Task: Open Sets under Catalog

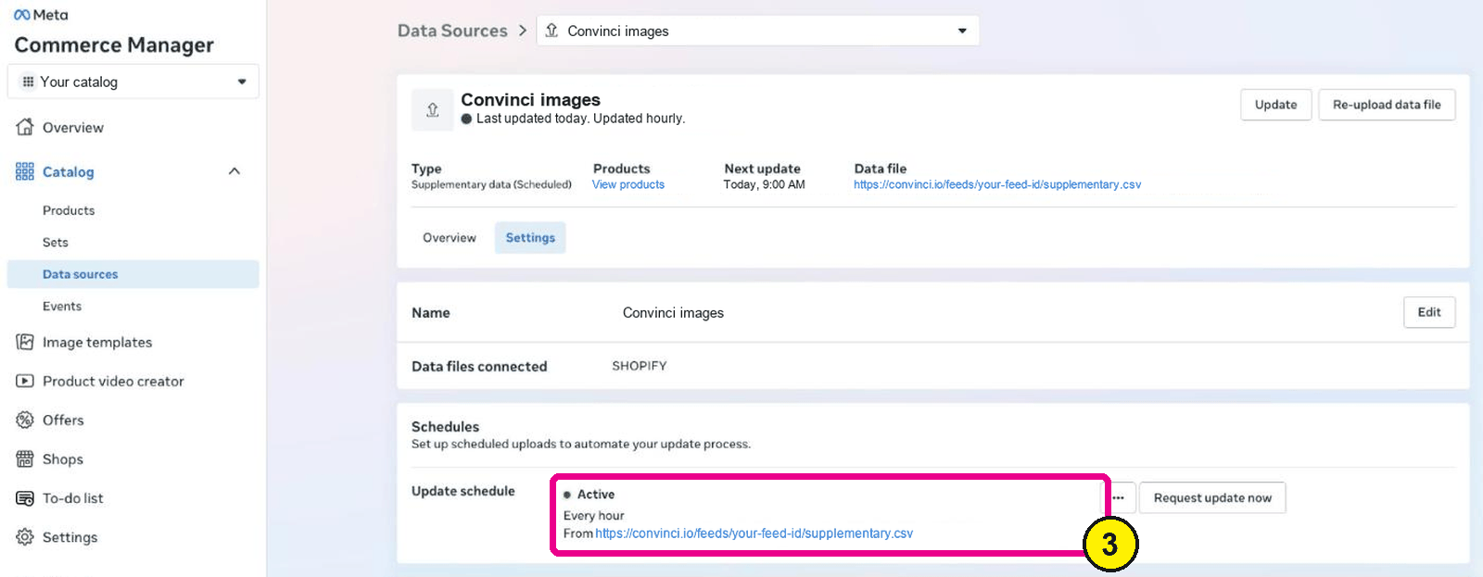Action: click(x=56, y=243)
